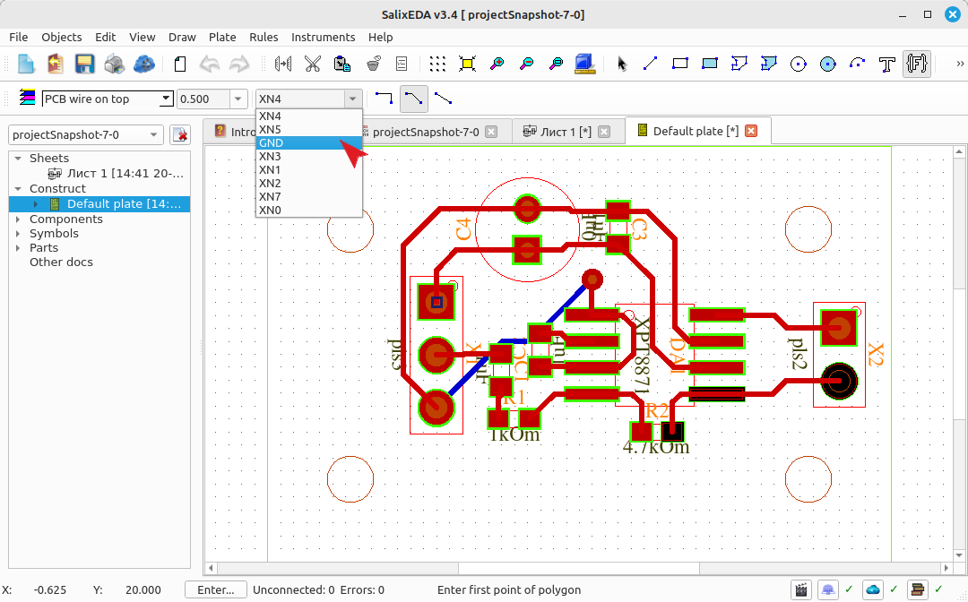Select the outline circle tool
Viewport: 968px width, 602px height.
[x=799, y=64]
